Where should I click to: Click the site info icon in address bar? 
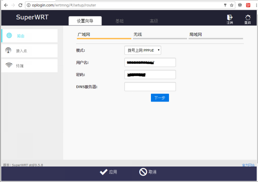coord(29,5)
